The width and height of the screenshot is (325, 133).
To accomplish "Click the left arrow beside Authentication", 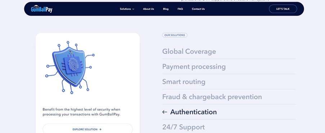I will (x=164, y=112).
